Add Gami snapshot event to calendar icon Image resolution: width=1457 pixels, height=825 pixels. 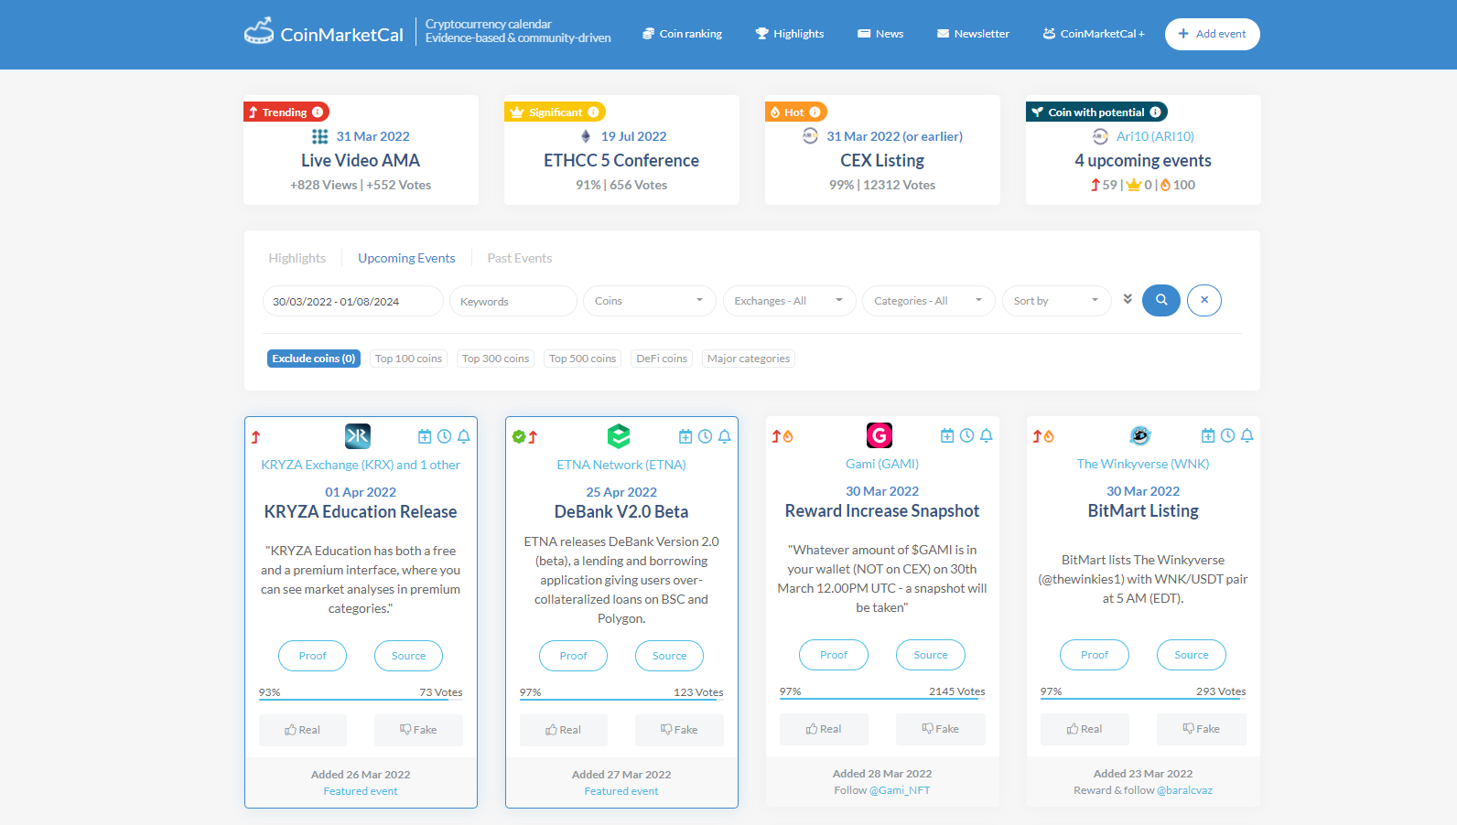pos(947,435)
